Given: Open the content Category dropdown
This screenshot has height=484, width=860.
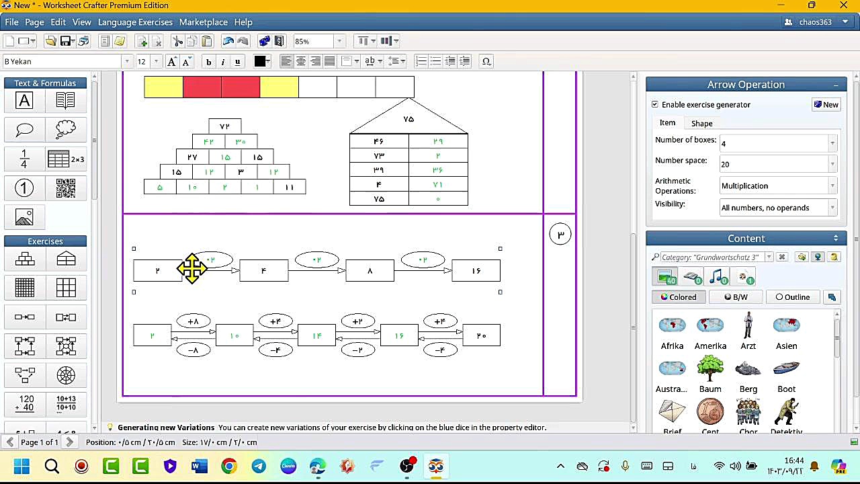Looking at the screenshot, I should tap(769, 257).
